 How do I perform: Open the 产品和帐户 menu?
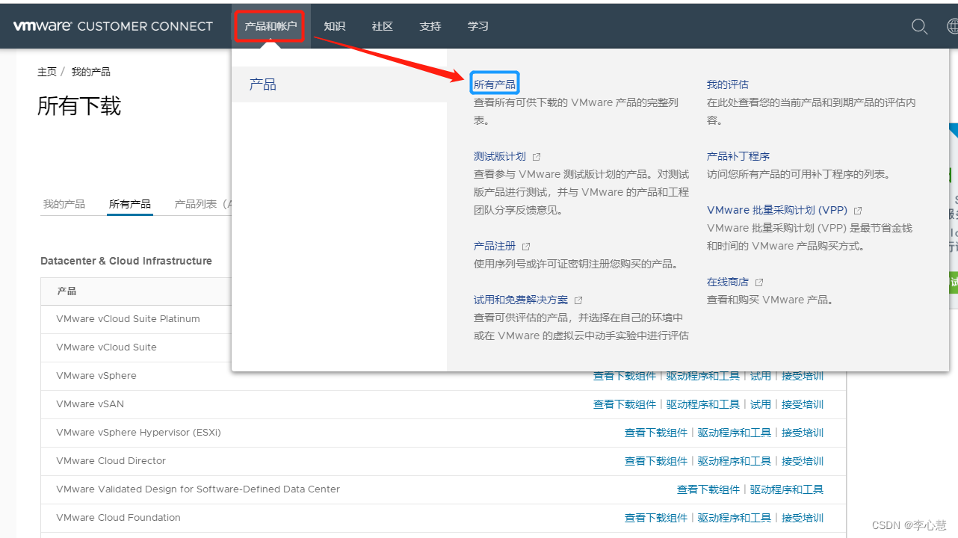(x=271, y=26)
